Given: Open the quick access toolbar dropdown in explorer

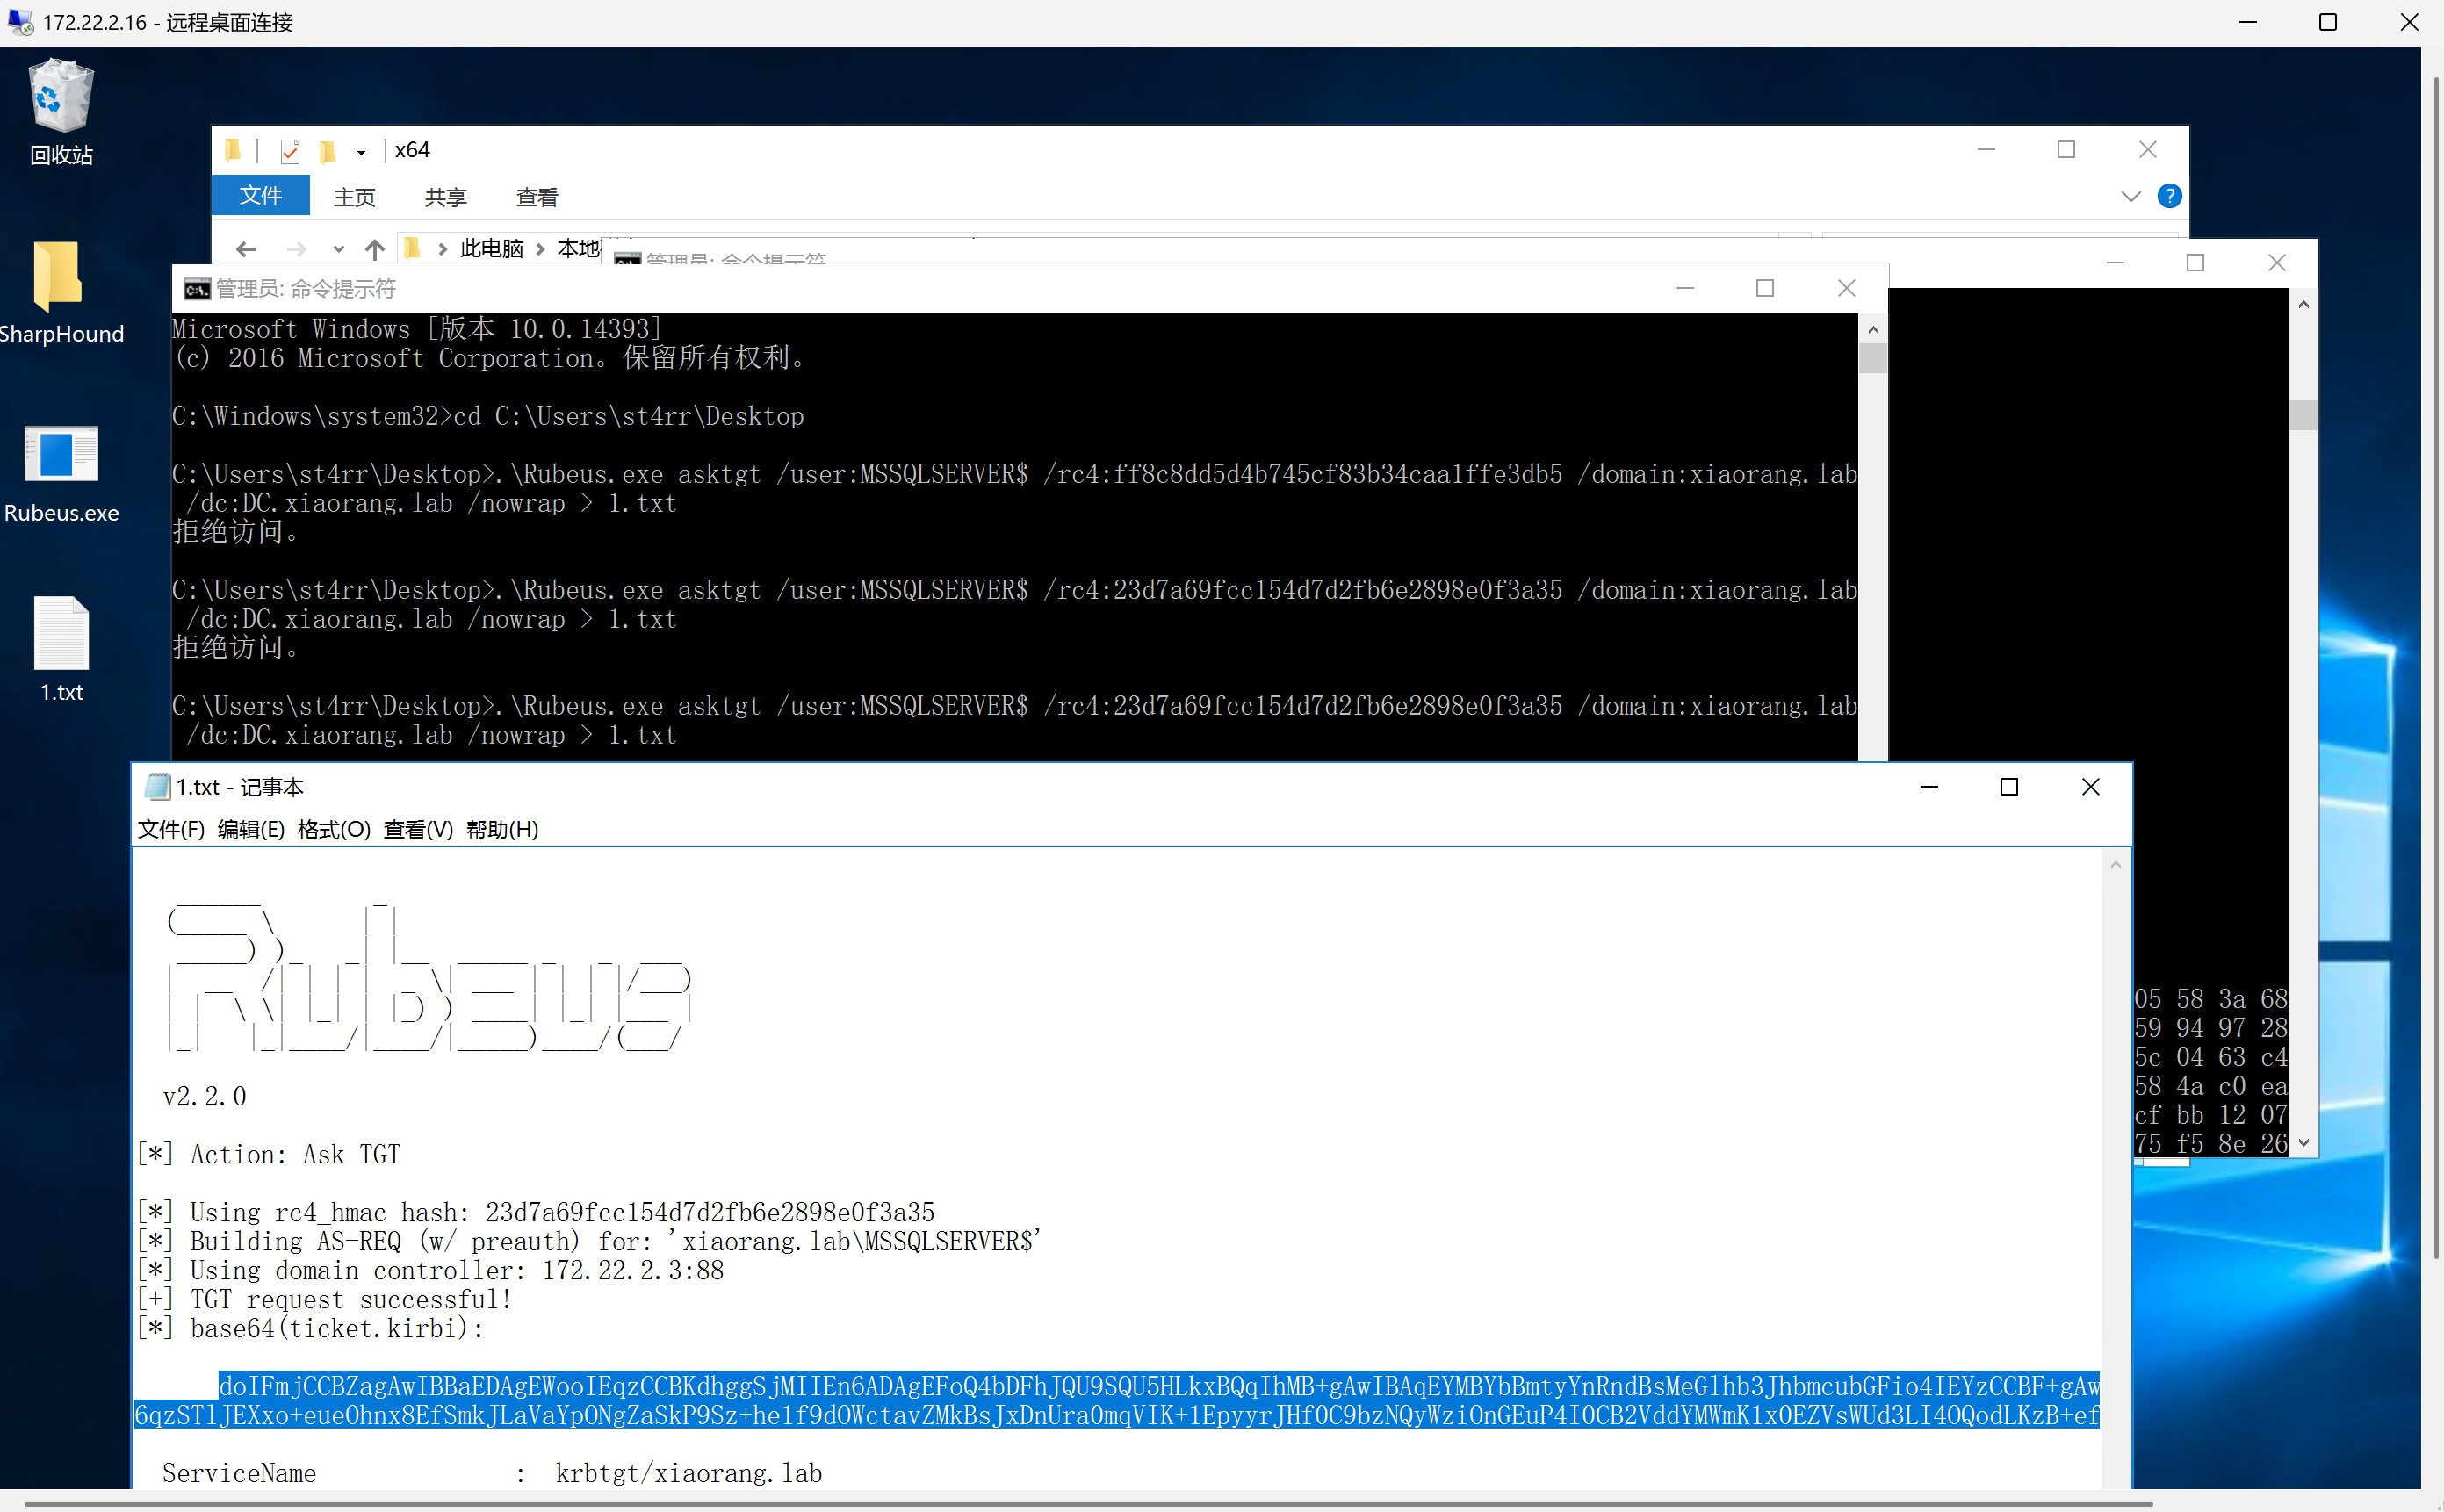Looking at the screenshot, I should tap(361, 152).
